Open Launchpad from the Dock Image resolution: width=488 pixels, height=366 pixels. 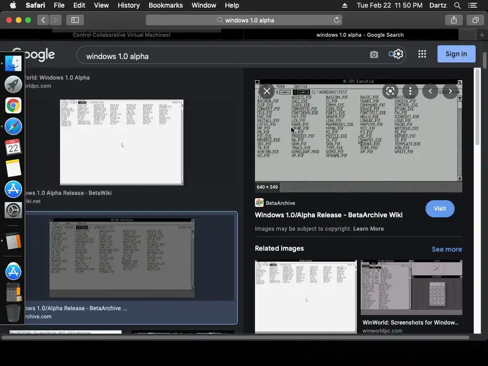tap(13, 84)
